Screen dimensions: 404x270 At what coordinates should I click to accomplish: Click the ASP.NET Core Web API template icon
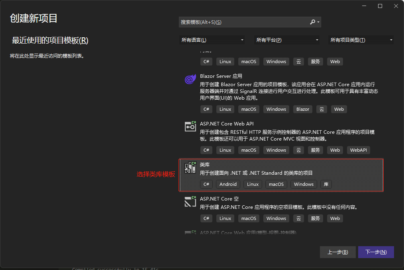(190, 126)
